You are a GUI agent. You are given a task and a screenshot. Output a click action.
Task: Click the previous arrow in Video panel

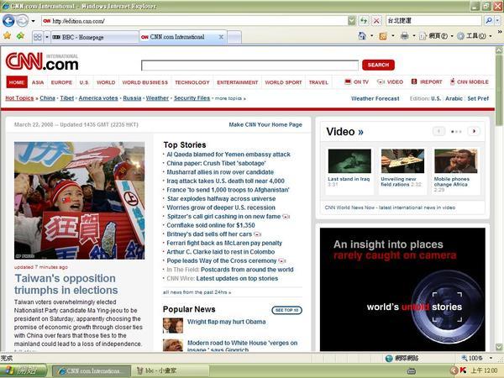pos(438,131)
